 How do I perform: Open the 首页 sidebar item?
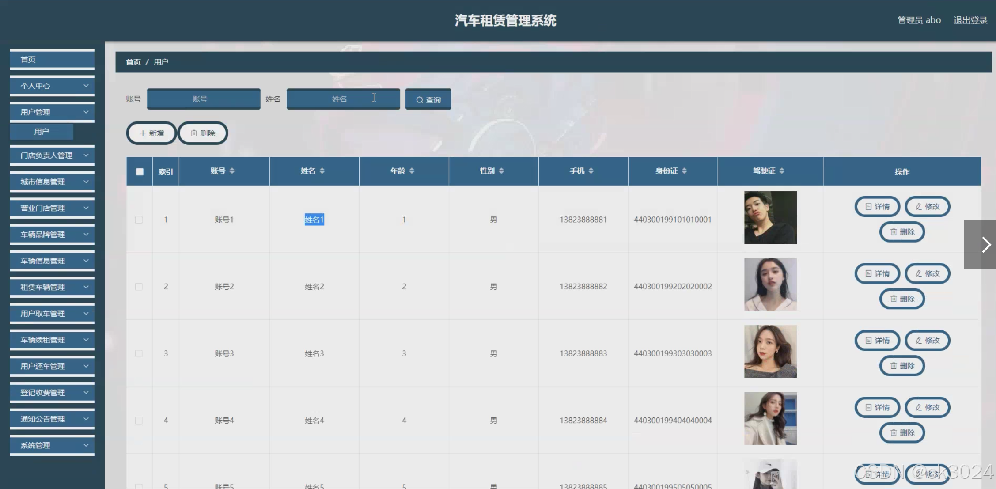coord(52,59)
